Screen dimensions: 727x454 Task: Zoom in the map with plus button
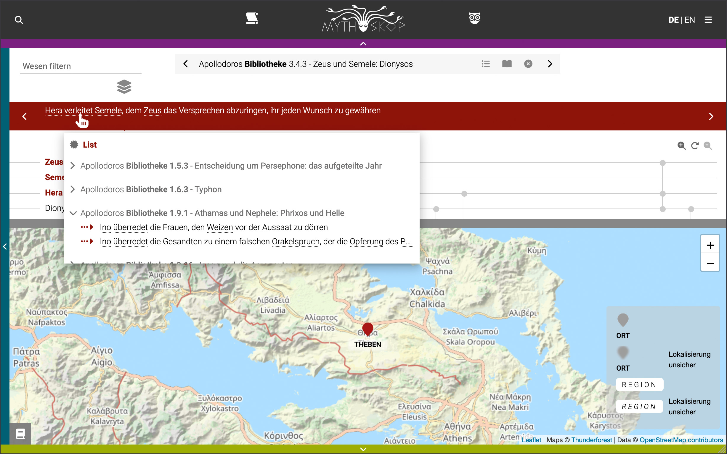710,245
